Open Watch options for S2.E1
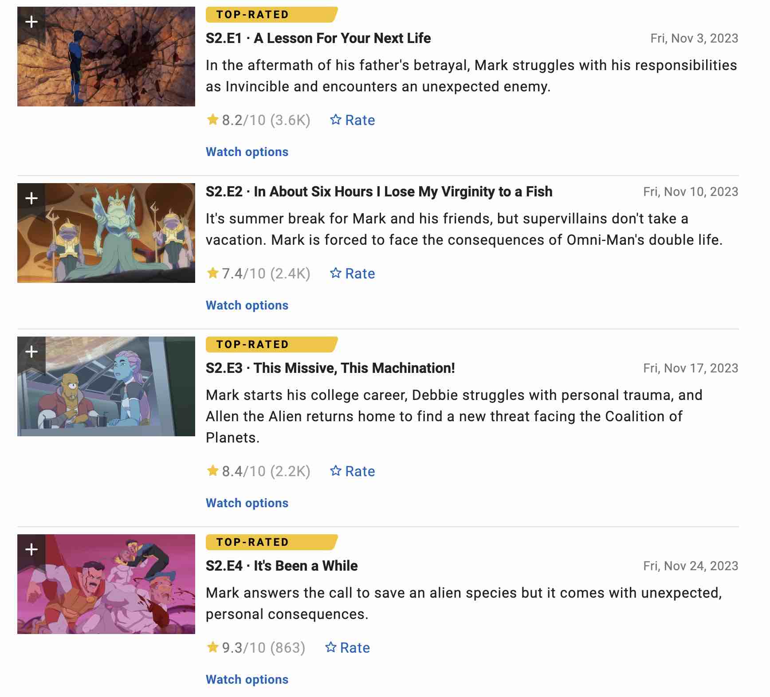The image size is (770, 697). pyautogui.click(x=247, y=152)
